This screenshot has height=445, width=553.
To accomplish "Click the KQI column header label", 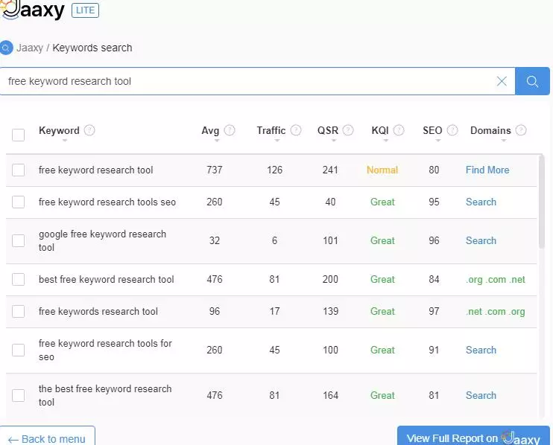I will 380,131.
